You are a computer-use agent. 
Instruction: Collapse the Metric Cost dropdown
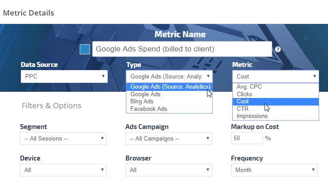point(275,76)
